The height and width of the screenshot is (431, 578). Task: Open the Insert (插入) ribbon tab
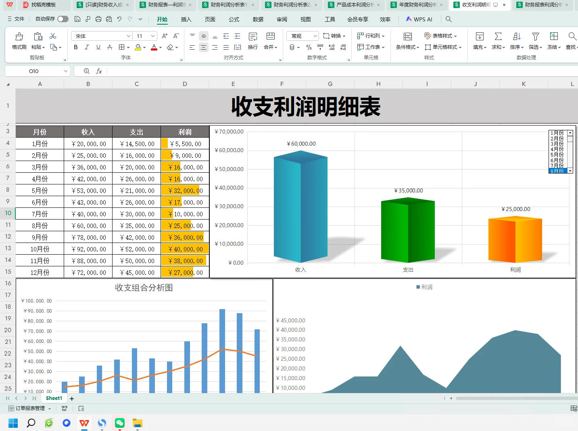click(186, 19)
